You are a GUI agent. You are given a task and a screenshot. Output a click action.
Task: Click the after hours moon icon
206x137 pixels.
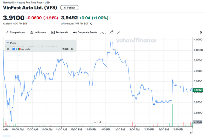click(91, 24)
